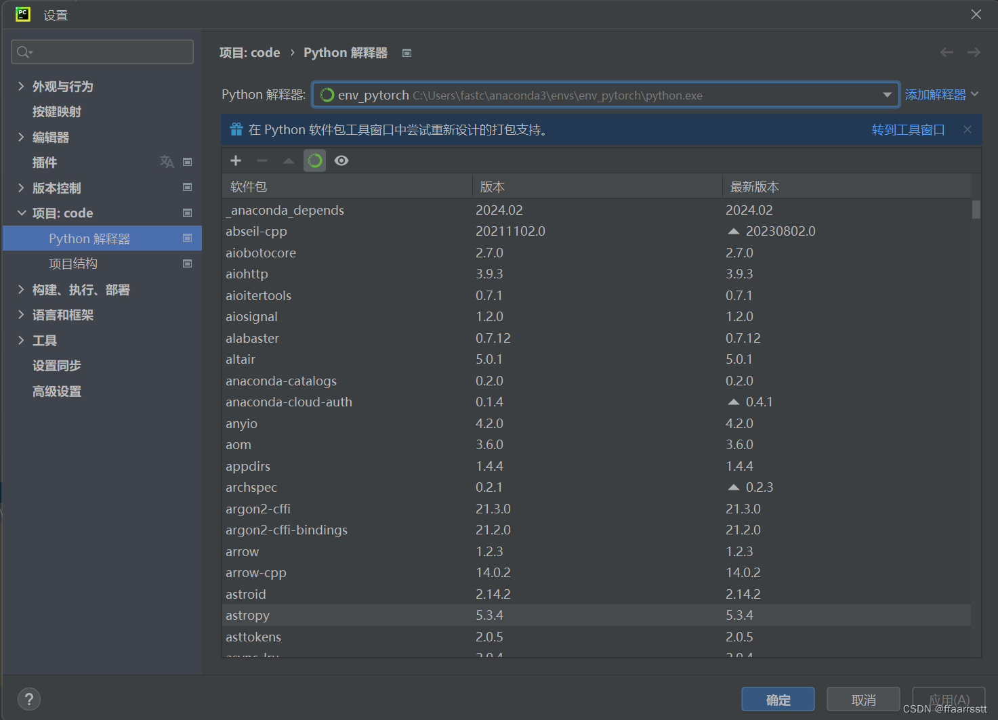This screenshot has height=720, width=998.
Task: Open the 项目结构 settings page
Action: [x=73, y=264]
